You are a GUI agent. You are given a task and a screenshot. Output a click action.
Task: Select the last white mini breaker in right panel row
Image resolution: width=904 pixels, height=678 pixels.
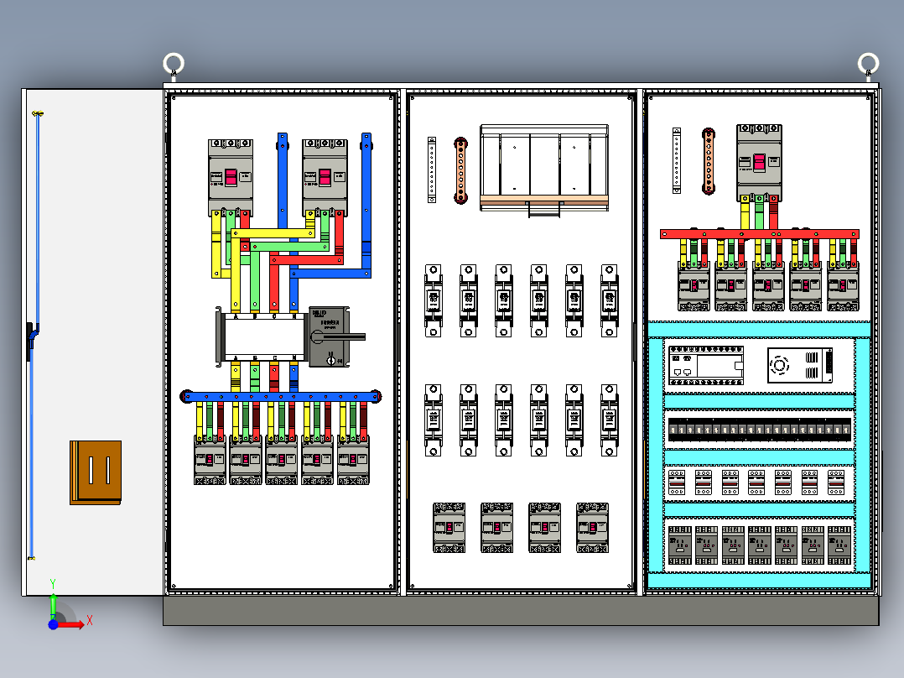coord(836,482)
